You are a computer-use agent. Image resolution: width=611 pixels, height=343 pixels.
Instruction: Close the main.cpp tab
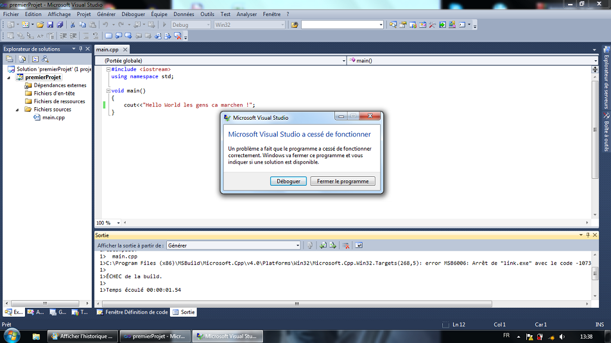[x=125, y=49]
